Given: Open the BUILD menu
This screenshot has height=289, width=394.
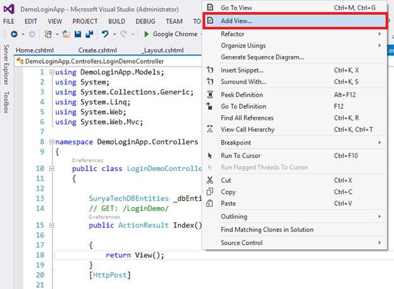Looking at the screenshot, I should point(116,21).
